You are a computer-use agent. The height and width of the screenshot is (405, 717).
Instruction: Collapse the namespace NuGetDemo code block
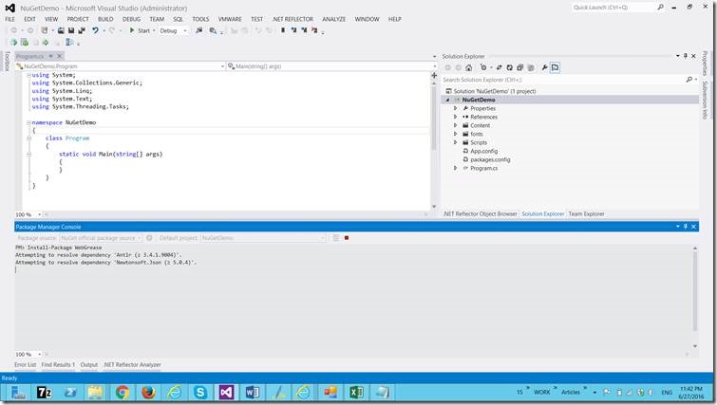click(x=28, y=122)
